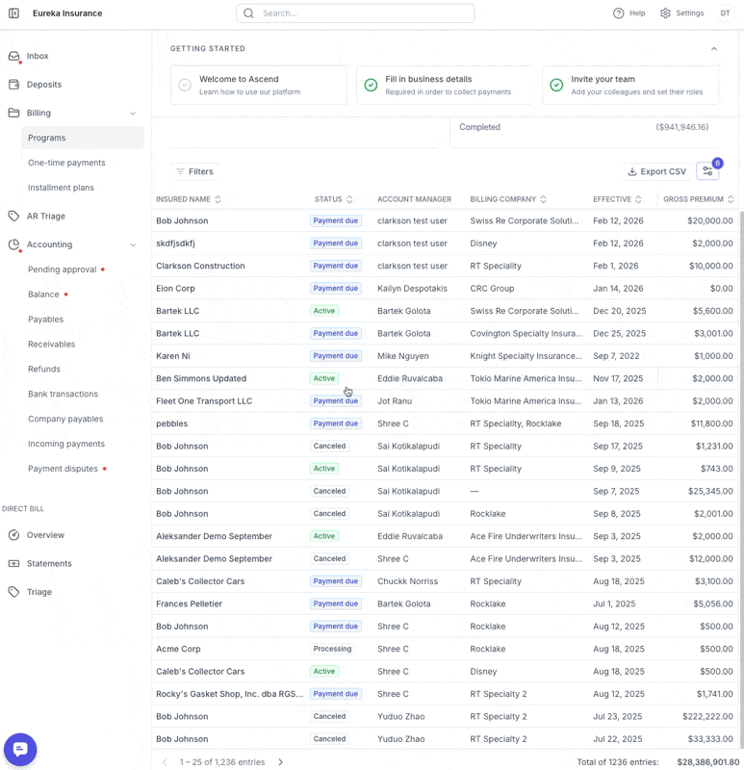
Task: Click the Deposits wallet icon
Action: pyautogui.click(x=14, y=85)
